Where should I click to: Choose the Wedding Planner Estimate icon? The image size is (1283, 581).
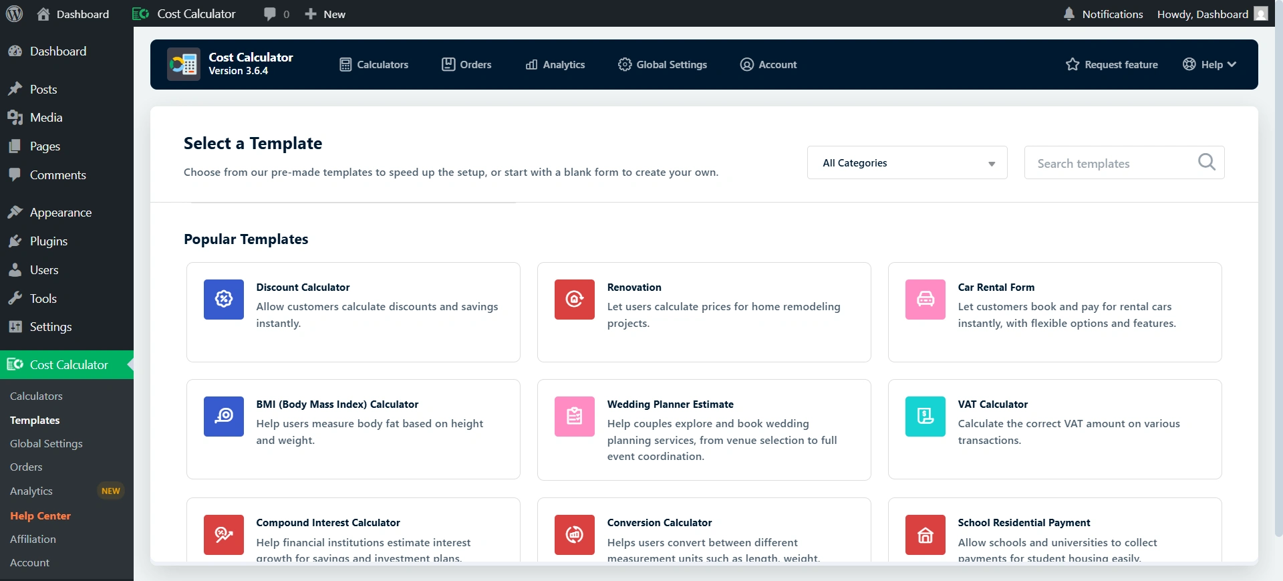tap(575, 416)
